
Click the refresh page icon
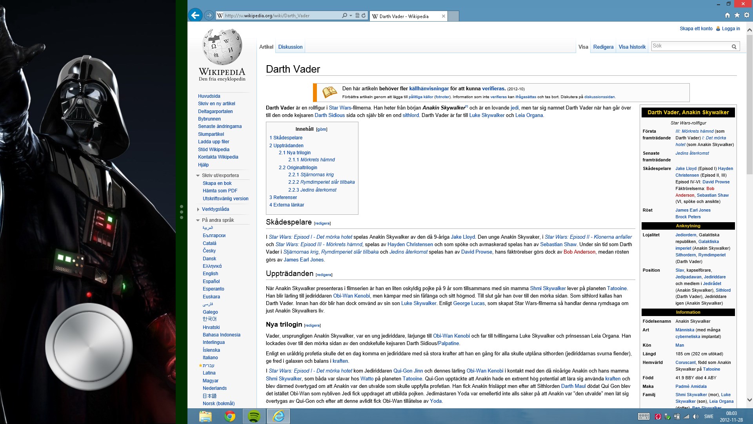364,16
